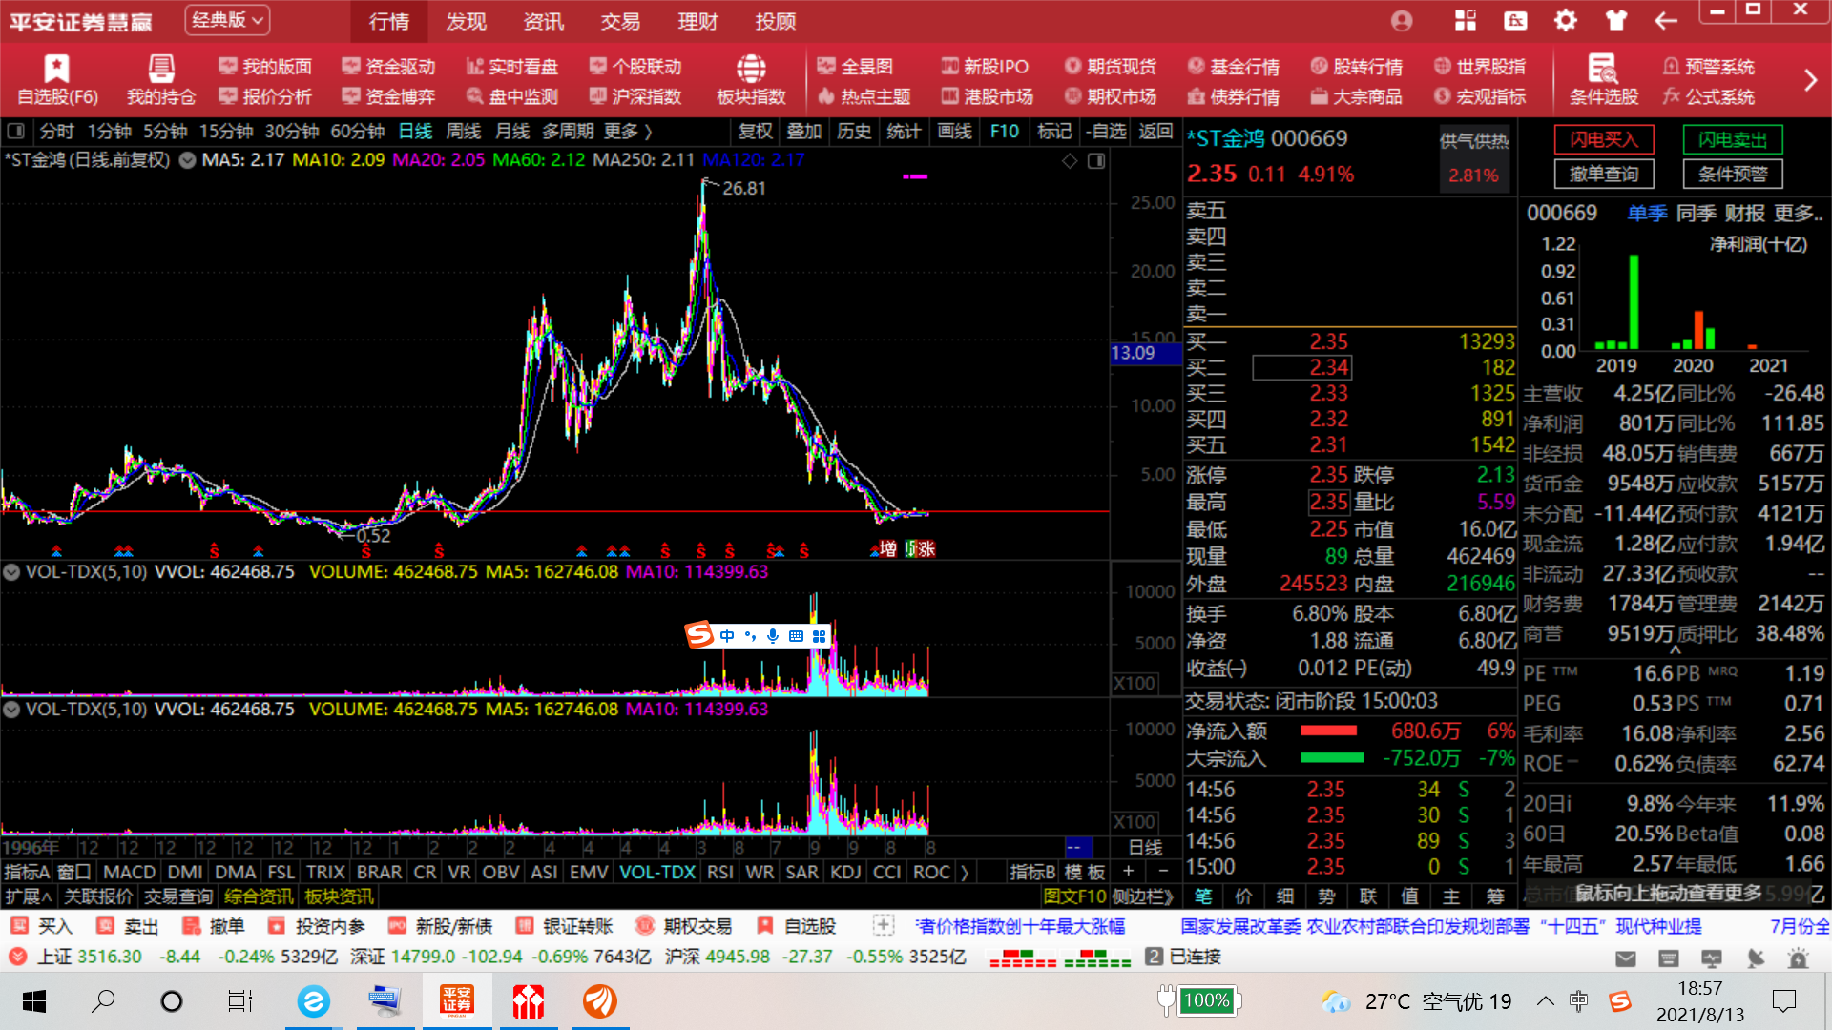Click the keyboard icon in status bar
The height and width of the screenshot is (1030, 1832).
[1669, 958]
